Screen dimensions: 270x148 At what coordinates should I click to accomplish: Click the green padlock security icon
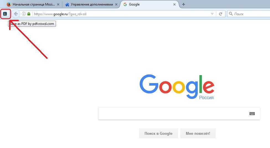[29, 14]
